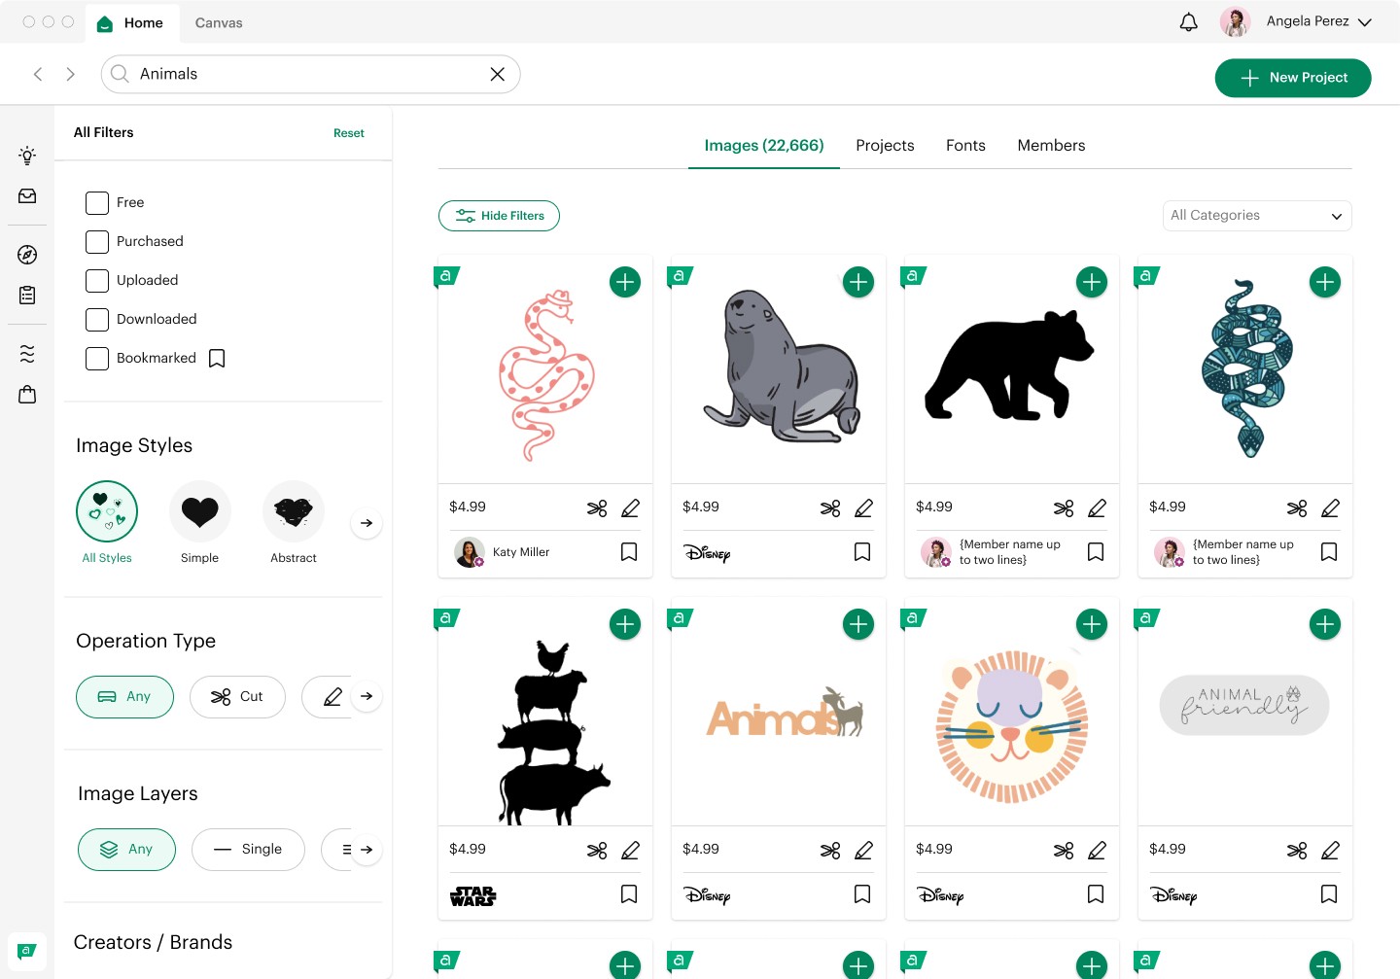The height and width of the screenshot is (979, 1400).
Task: Open the clipboard sidebar icon
Action: pyautogui.click(x=27, y=295)
